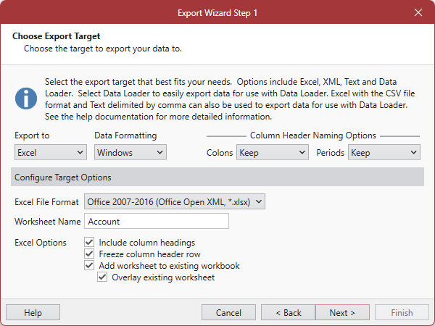Disable Overlay existing worksheet option
Viewport: 435px width, 326px height.
click(102, 277)
